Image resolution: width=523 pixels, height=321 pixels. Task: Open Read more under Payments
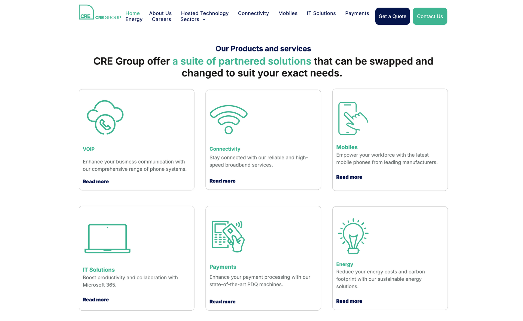222,302
